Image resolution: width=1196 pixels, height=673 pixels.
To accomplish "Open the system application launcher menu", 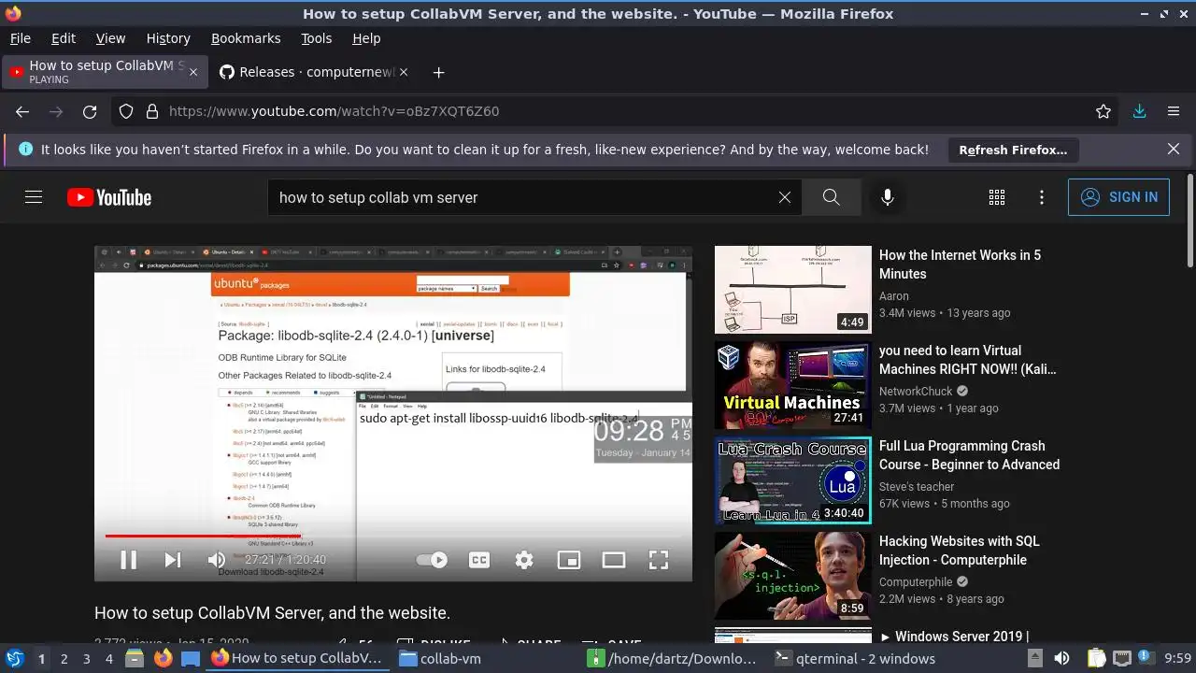I will click(14, 659).
